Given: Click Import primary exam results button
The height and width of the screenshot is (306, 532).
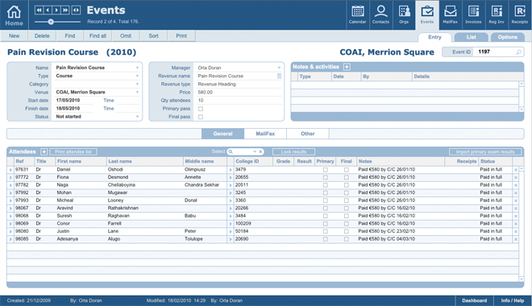Looking at the screenshot, I should click(x=485, y=152).
